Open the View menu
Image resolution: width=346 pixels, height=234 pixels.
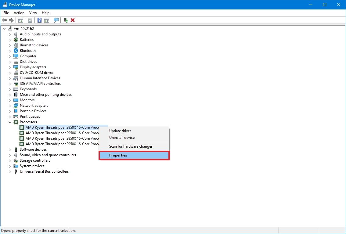click(x=33, y=13)
